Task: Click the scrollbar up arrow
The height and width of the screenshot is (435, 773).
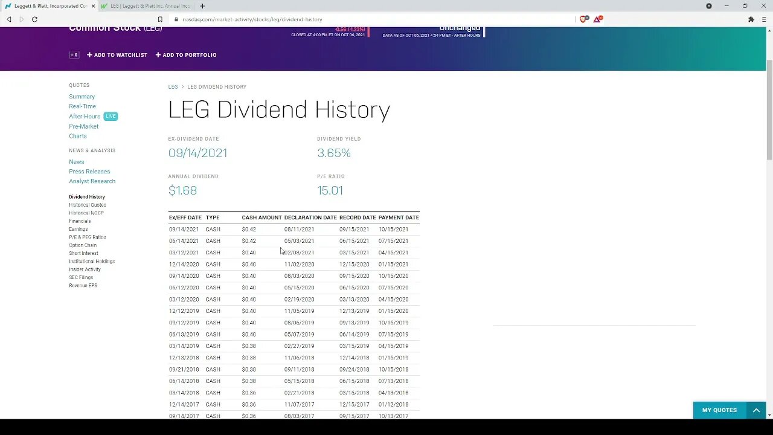Action: coord(769,30)
